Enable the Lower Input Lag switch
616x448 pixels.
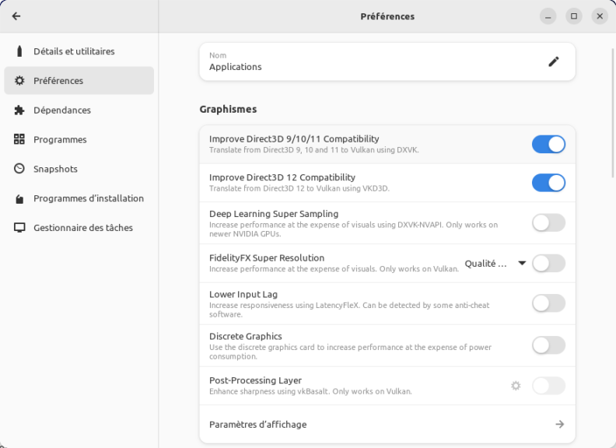548,303
